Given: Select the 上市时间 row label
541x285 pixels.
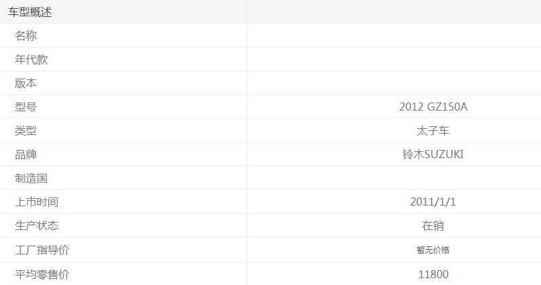Looking at the screenshot, I should click(37, 202).
